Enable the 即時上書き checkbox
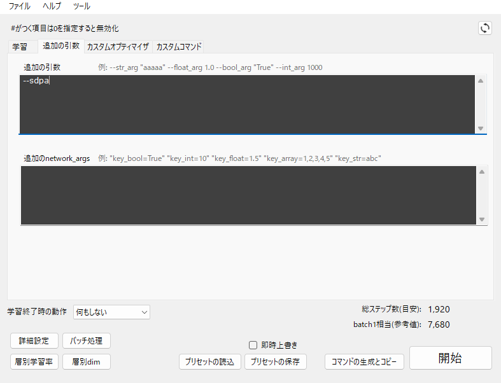501x383 pixels. (x=253, y=345)
